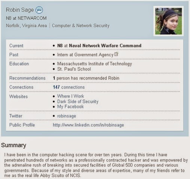
Task: Click the Public Profile row label
Action: [x=22, y=125]
